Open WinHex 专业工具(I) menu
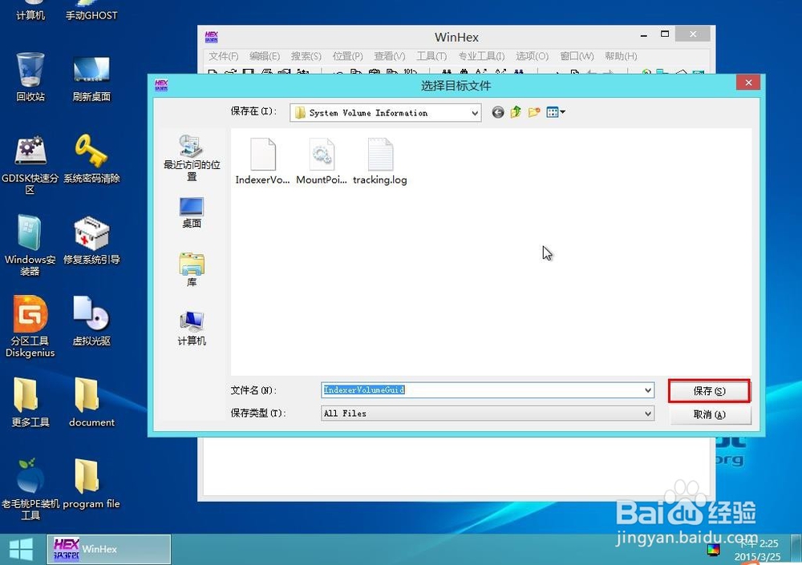The width and height of the screenshot is (802, 565). [x=481, y=56]
